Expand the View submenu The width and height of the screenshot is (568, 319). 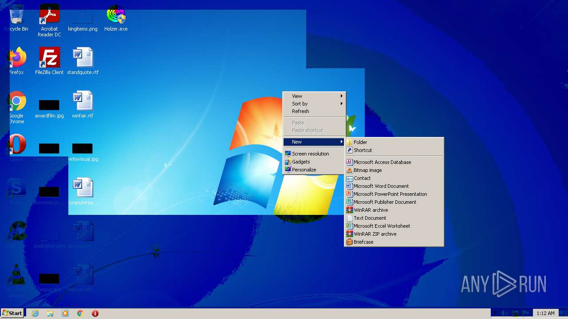314,96
